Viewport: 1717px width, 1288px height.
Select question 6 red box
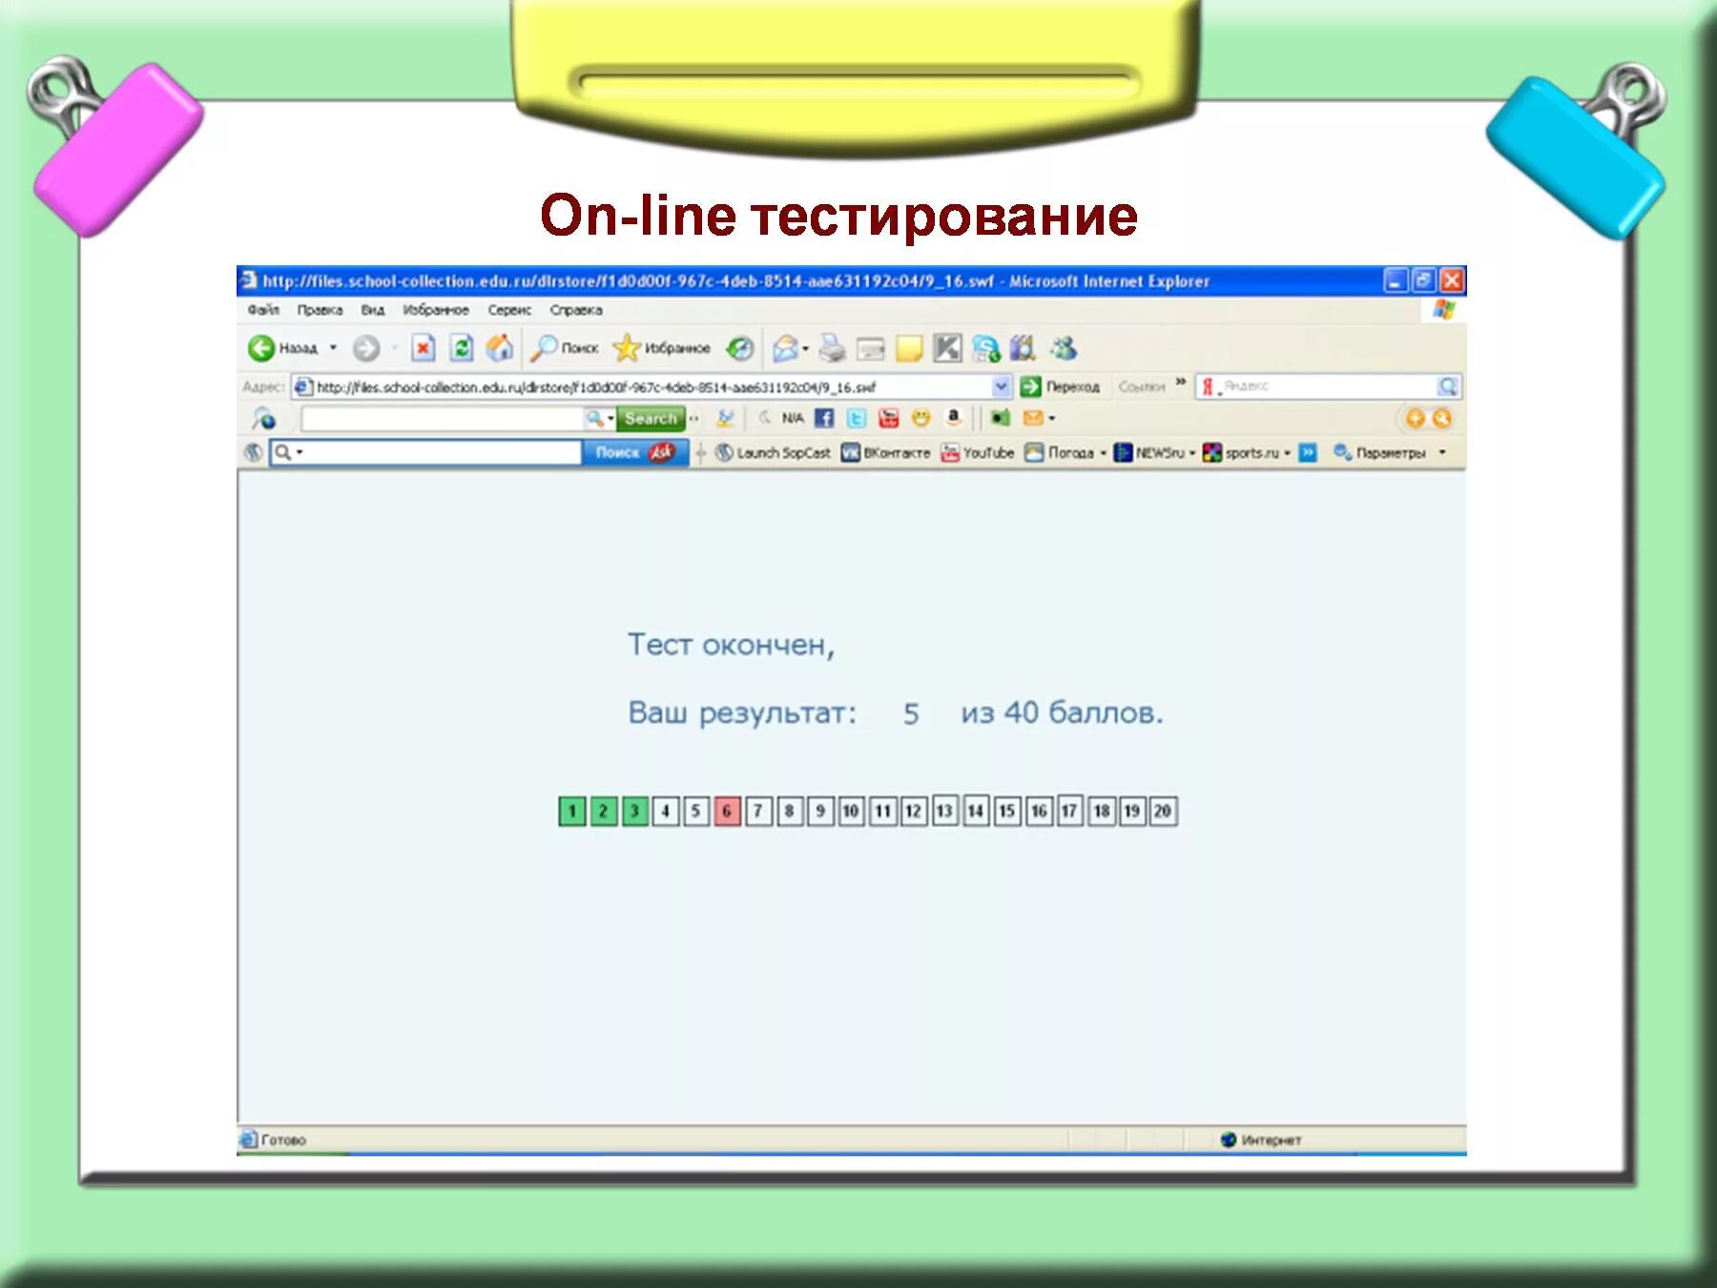click(x=727, y=811)
